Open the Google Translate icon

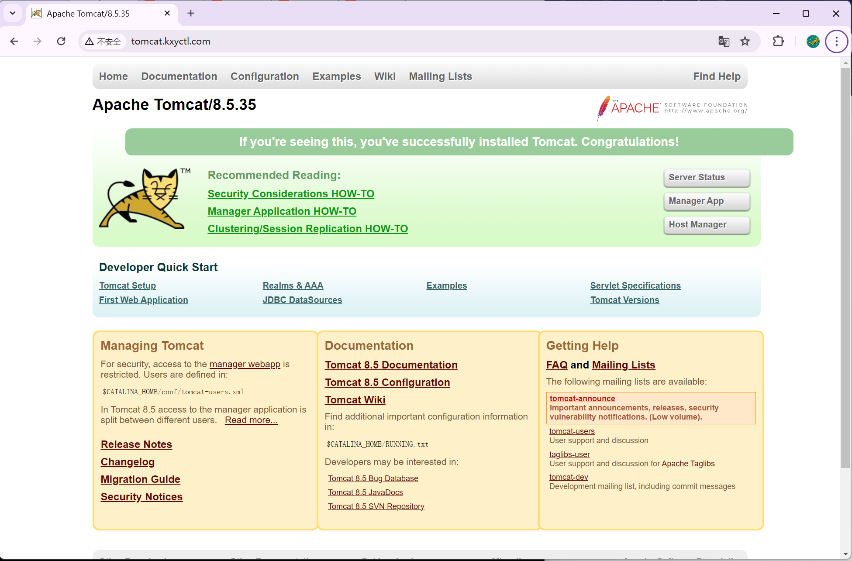pyautogui.click(x=724, y=41)
